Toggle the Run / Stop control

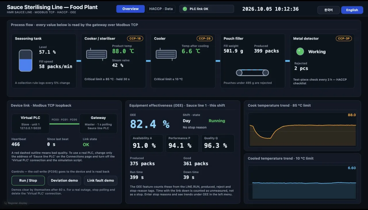click(28, 180)
